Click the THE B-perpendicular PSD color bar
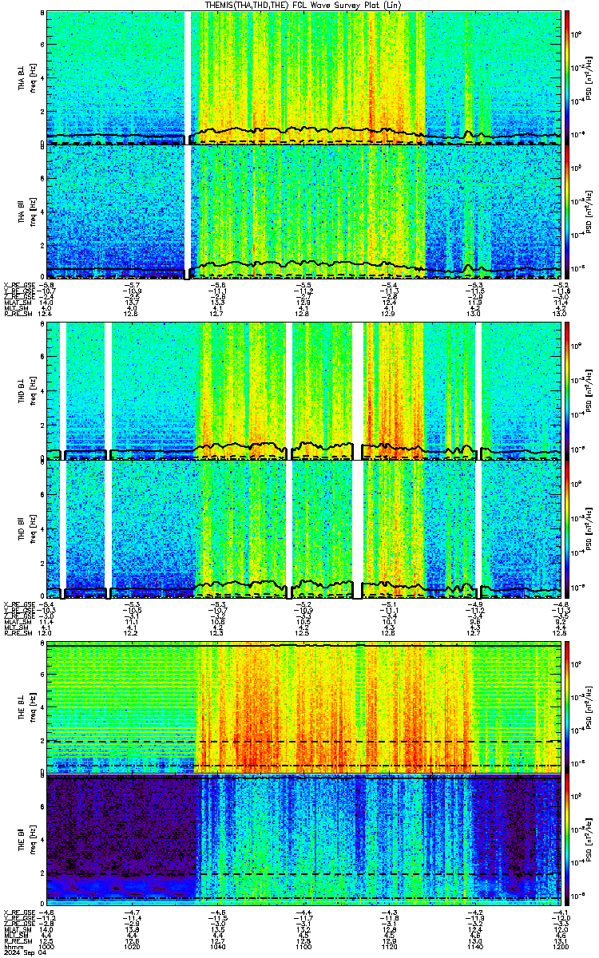 tap(567, 706)
